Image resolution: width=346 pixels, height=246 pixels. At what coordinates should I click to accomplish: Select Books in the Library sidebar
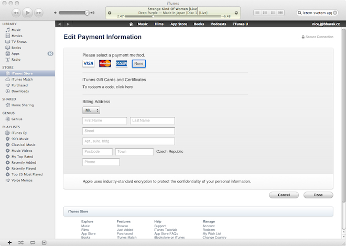pyautogui.click(x=27, y=48)
